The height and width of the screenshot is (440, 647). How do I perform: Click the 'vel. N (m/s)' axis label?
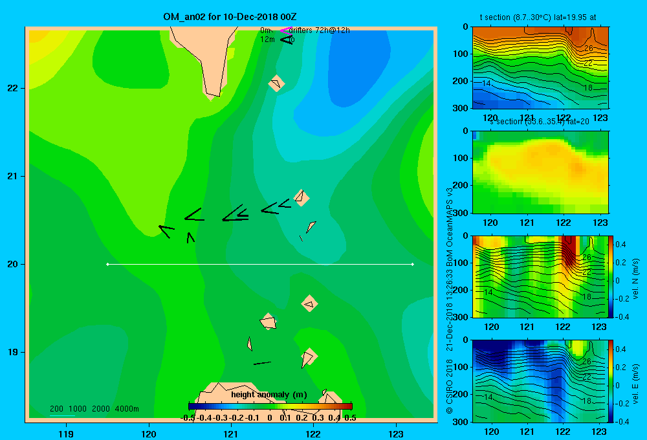pos(636,279)
